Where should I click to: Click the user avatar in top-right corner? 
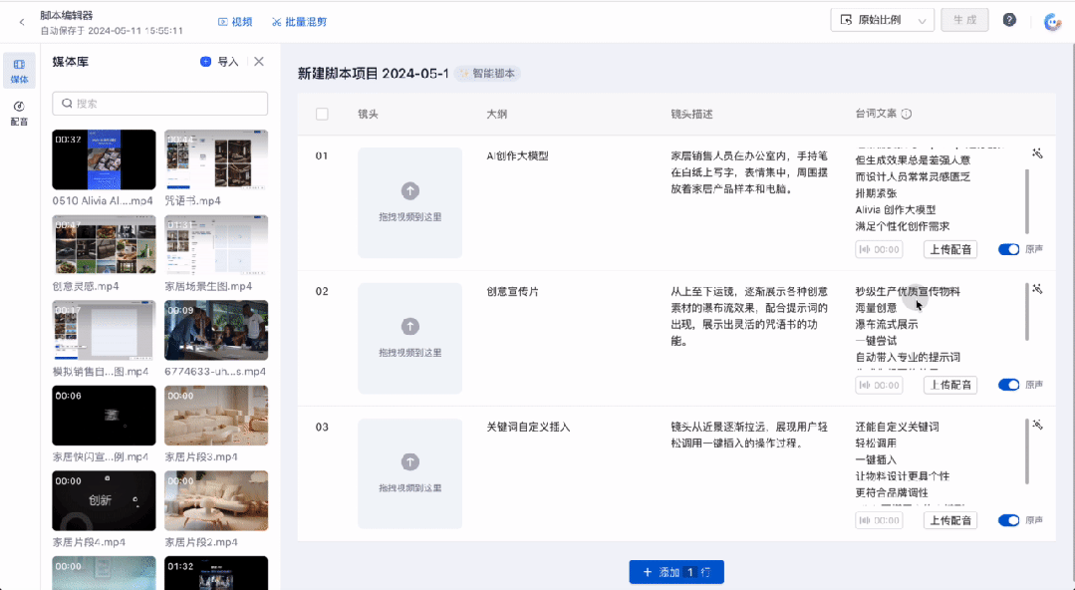[x=1052, y=21]
